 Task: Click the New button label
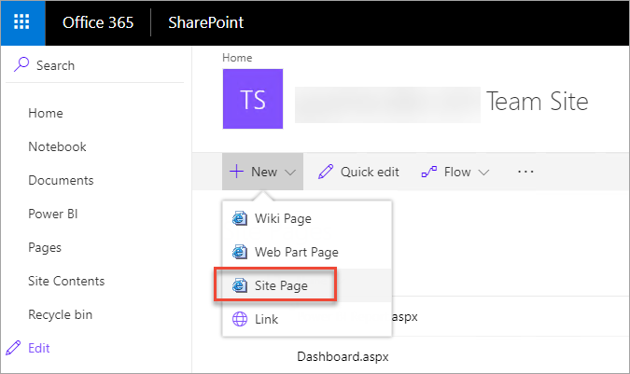click(264, 172)
